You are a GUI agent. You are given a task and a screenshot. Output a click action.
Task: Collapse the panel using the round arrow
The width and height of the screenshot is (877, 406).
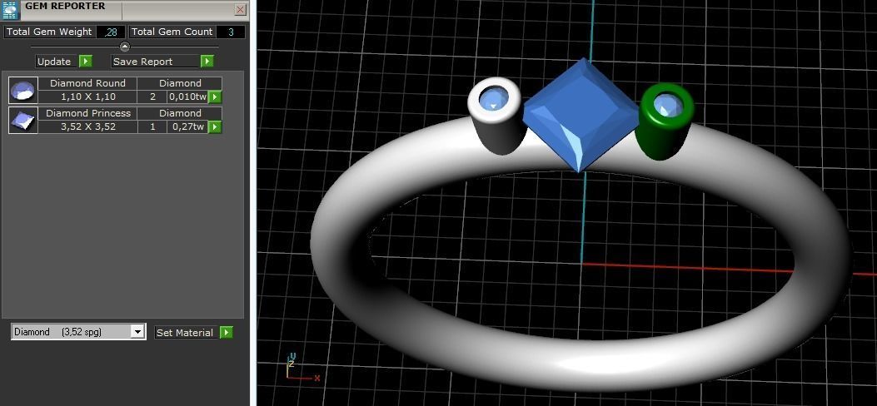[x=125, y=47]
